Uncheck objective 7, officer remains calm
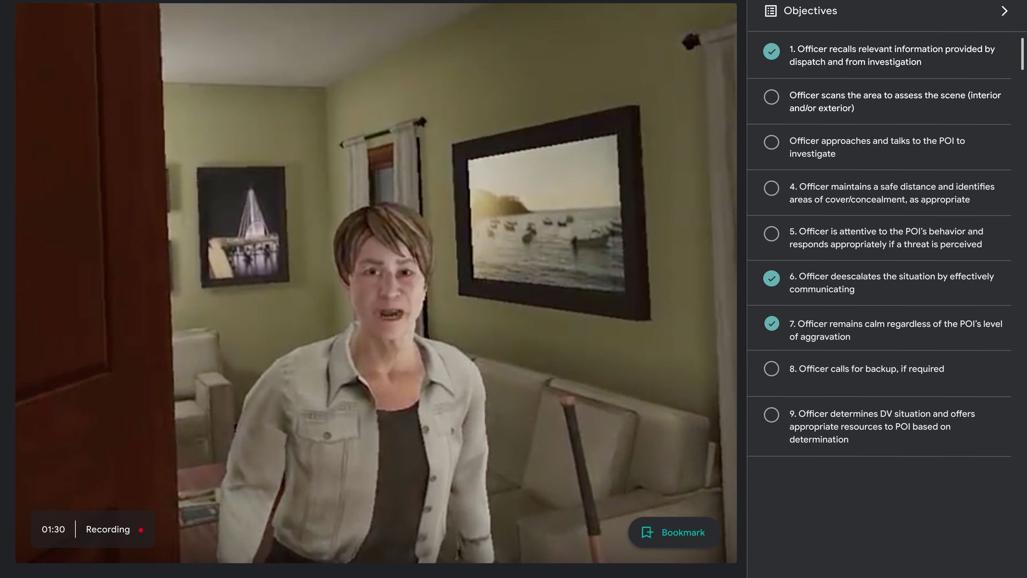Image resolution: width=1027 pixels, height=578 pixels. tap(771, 323)
